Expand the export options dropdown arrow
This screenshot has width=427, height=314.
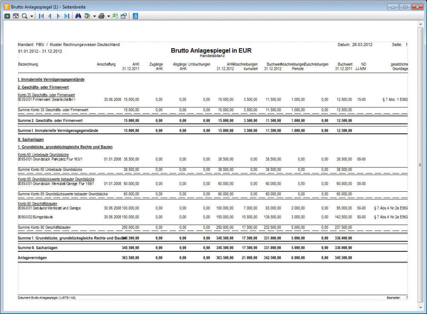pyautogui.click(x=94, y=16)
